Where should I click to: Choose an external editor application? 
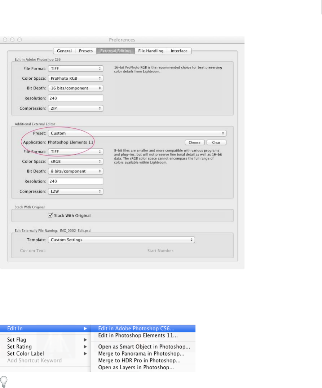(195, 142)
